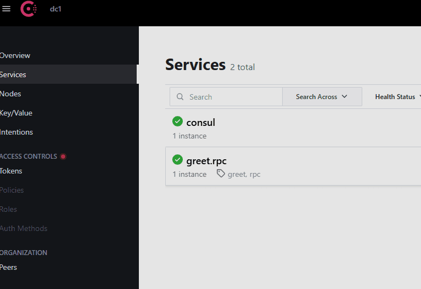Open the Nodes page
This screenshot has width=421, height=289.
pyautogui.click(x=11, y=94)
